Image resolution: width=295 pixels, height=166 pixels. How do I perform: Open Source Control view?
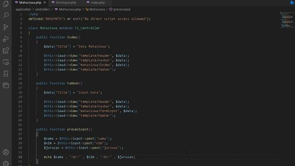pyautogui.click(x=6, y=27)
